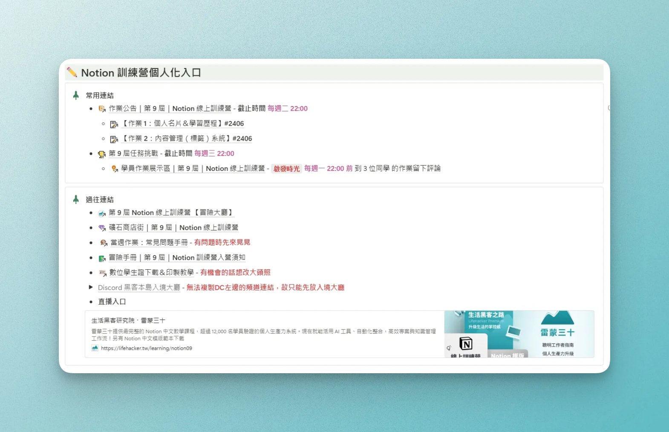
Task: Click the gem icon before 礦石商店街
Action: pos(102,228)
